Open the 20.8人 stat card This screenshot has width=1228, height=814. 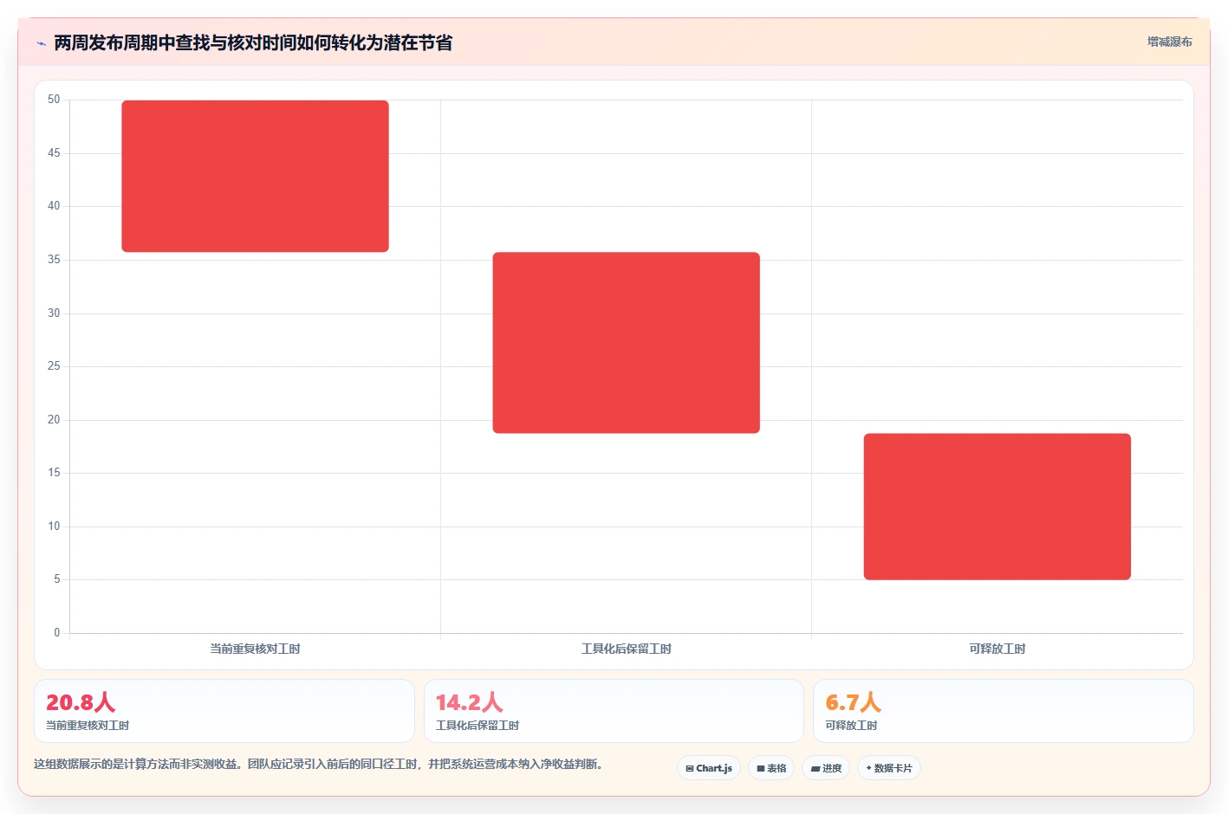(224, 711)
